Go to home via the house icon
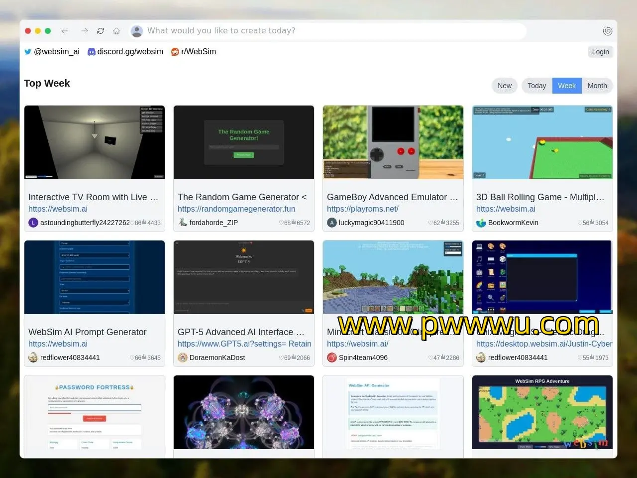 (116, 31)
